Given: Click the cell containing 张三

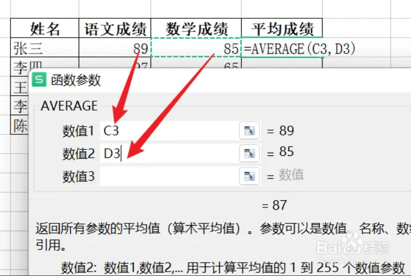Looking at the screenshot, I should (x=45, y=49).
